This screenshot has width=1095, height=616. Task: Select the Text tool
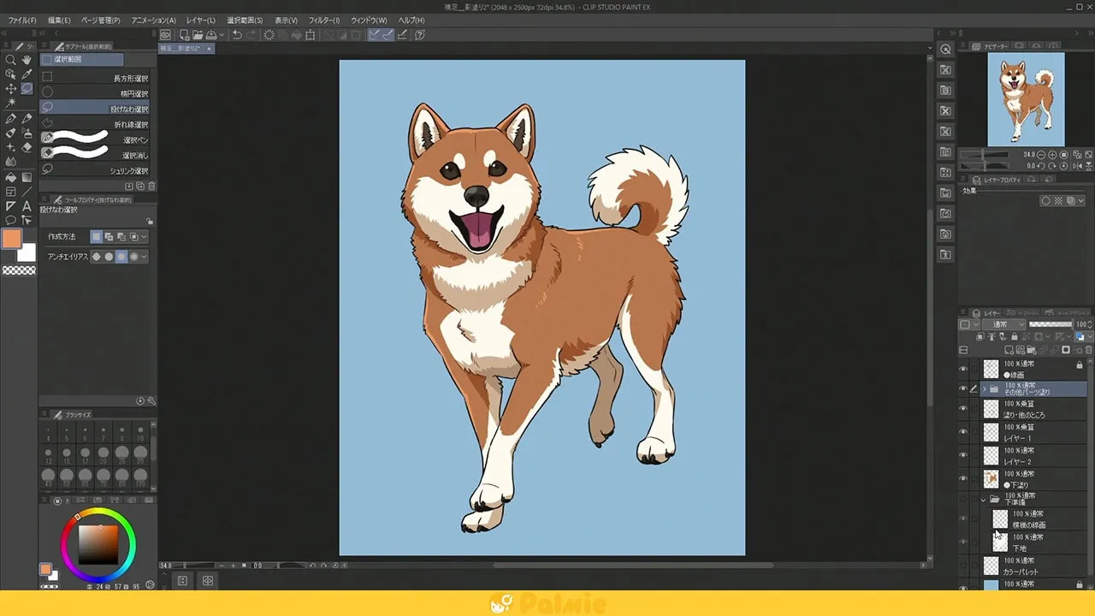point(27,204)
